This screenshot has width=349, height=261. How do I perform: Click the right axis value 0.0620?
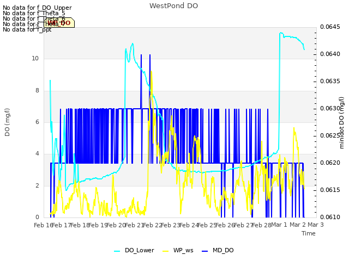tap(330, 163)
